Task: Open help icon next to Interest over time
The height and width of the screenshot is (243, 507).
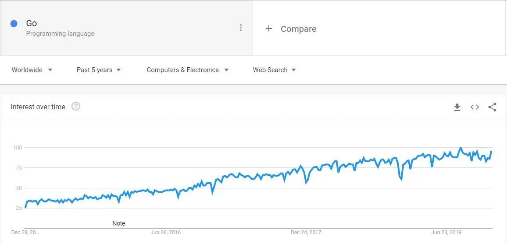Action: (x=75, y=106)
